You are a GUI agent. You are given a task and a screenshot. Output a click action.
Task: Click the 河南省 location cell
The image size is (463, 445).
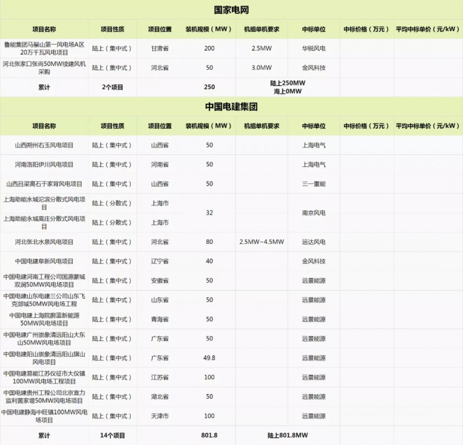(160, 165)
